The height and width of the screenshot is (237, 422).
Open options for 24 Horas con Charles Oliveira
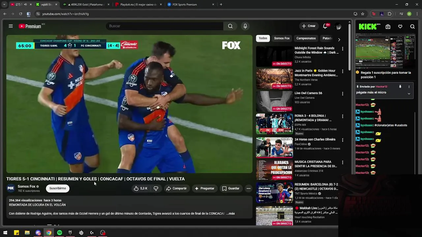(x=343, y=140)
